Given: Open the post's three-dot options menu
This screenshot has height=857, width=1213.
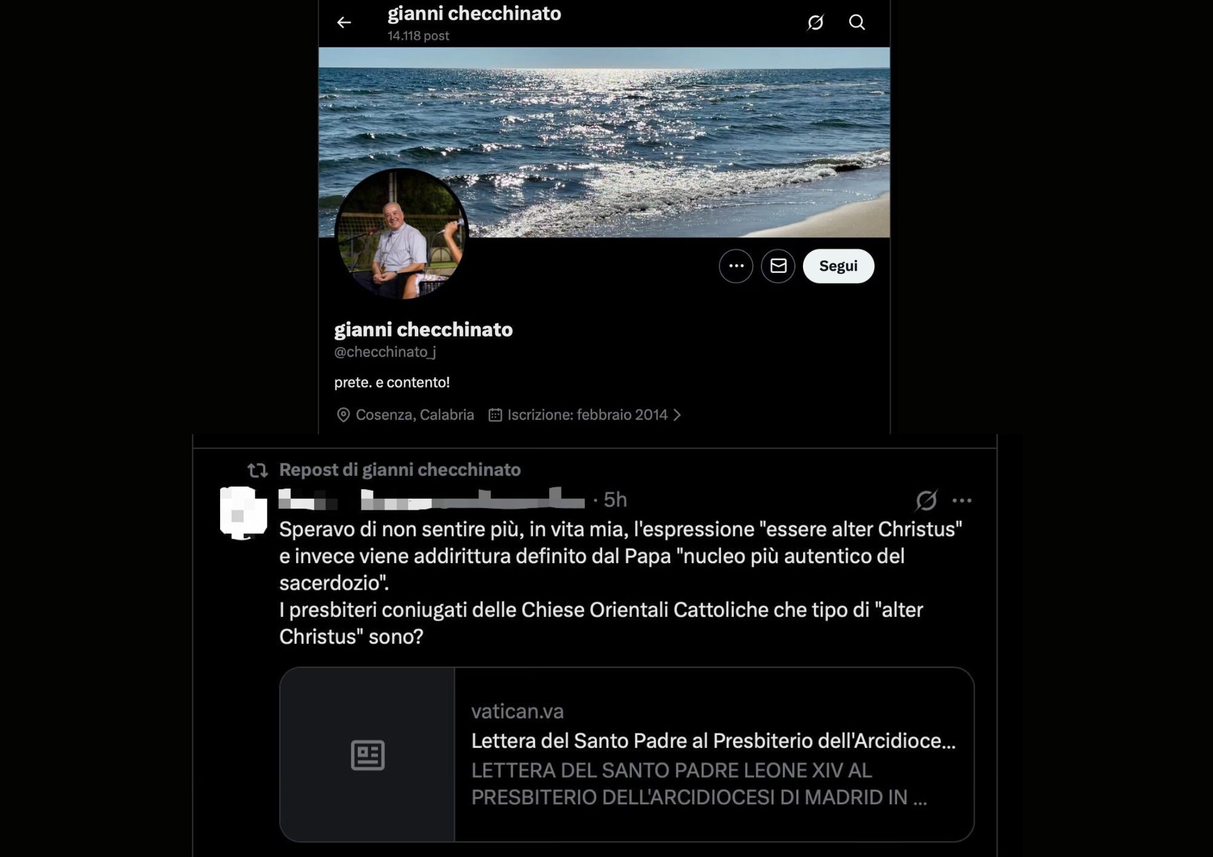Looking at the screenshot, I should pos(962,501).
